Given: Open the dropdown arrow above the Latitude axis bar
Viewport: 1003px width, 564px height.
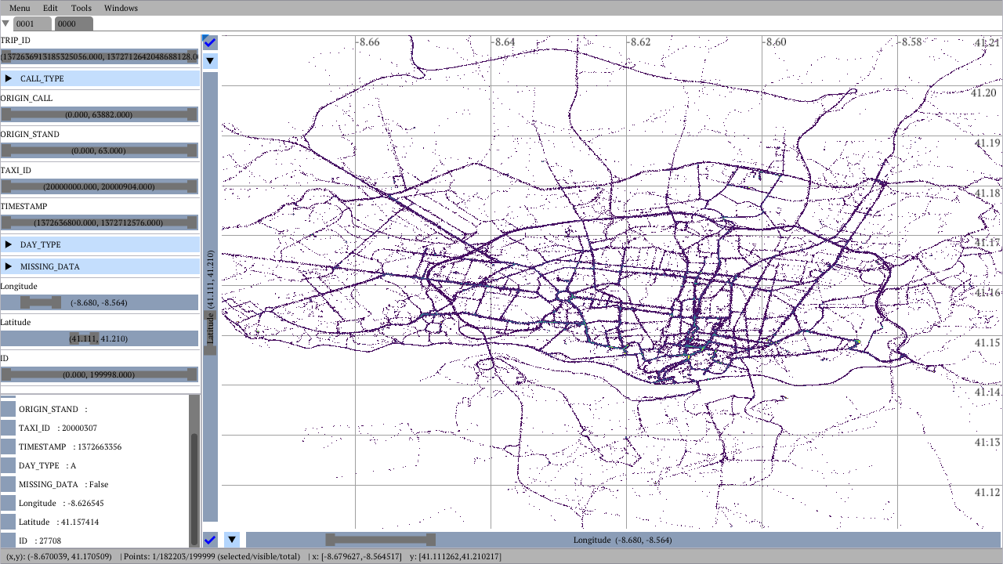Looking at the screenshot, I should pos(210,60).
